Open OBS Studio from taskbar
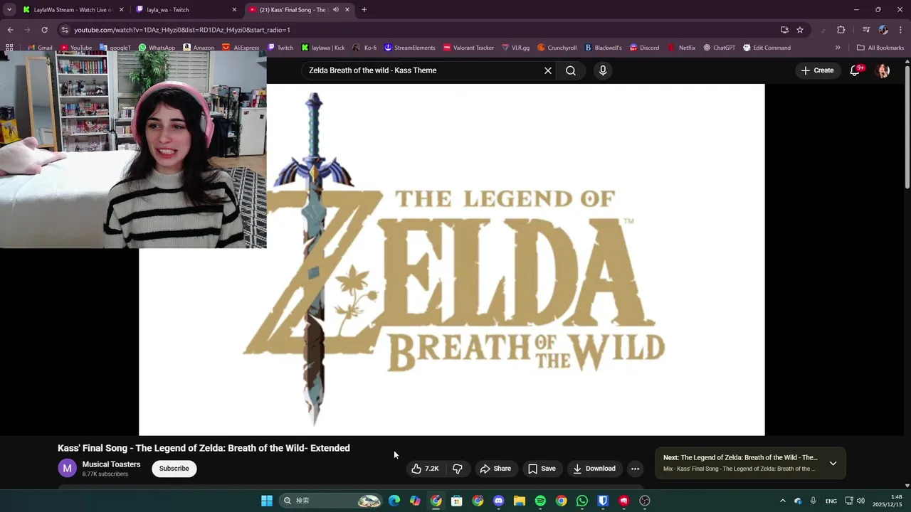 click(x=645, y=501)
